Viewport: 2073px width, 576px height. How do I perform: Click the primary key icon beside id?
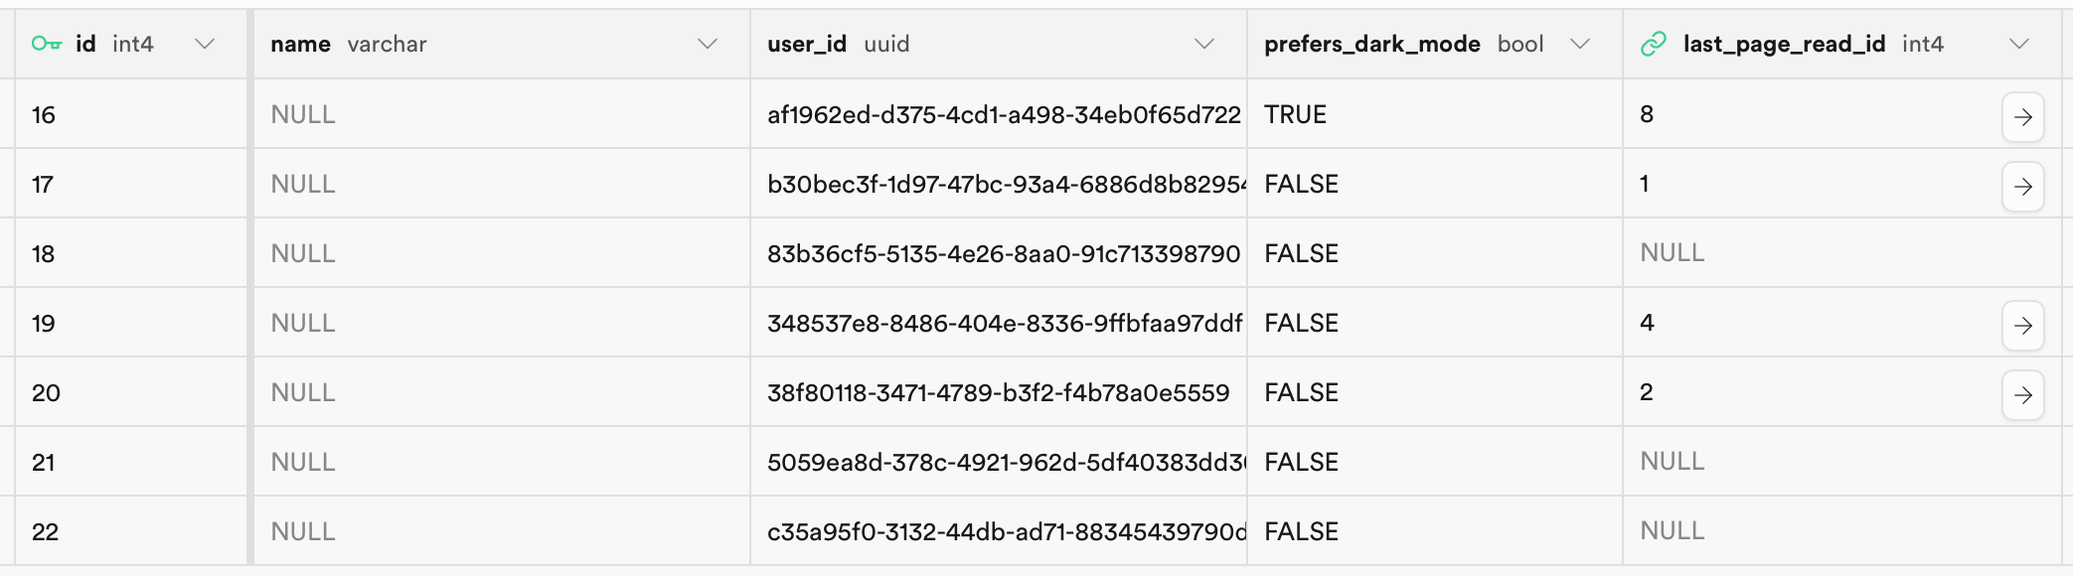[46, 44]
